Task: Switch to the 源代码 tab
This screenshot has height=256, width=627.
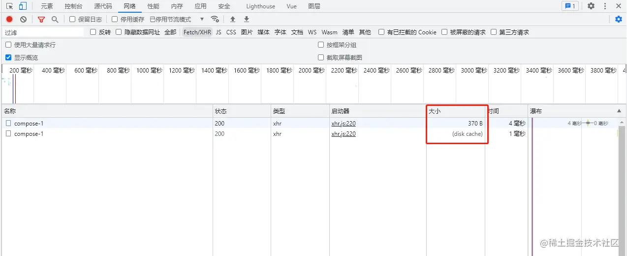Action: [x=103, y=6]
